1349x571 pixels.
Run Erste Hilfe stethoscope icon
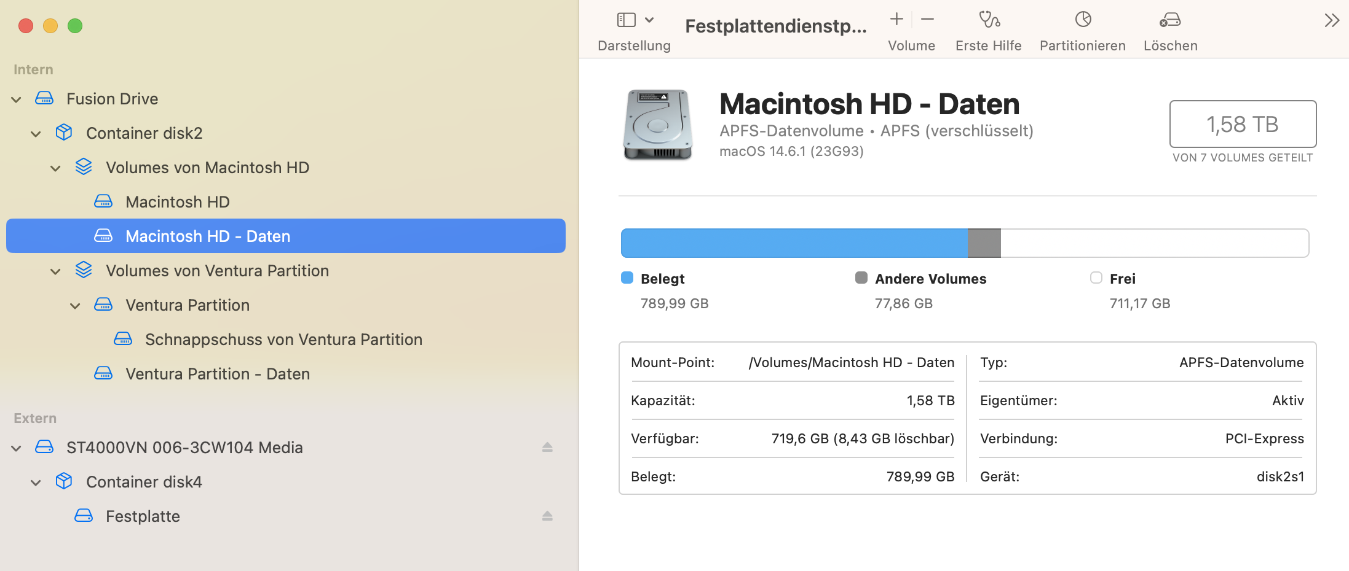coord(989,20)
